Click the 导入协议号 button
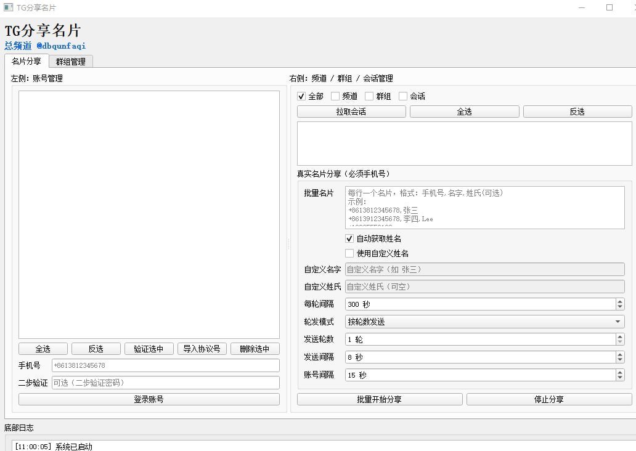The image size is (636, 451). point(202,349)
